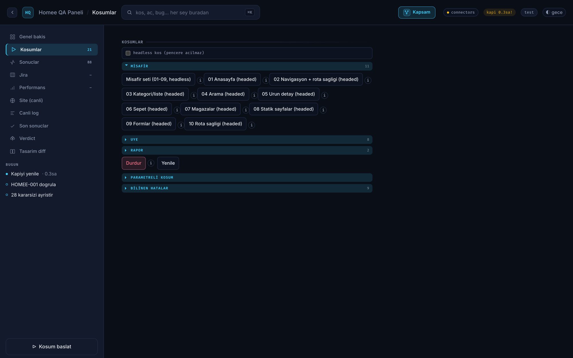Open info icon next to 05 Urun detay
Viewport: 573px width, 358px height.
(x=324, y=95)
